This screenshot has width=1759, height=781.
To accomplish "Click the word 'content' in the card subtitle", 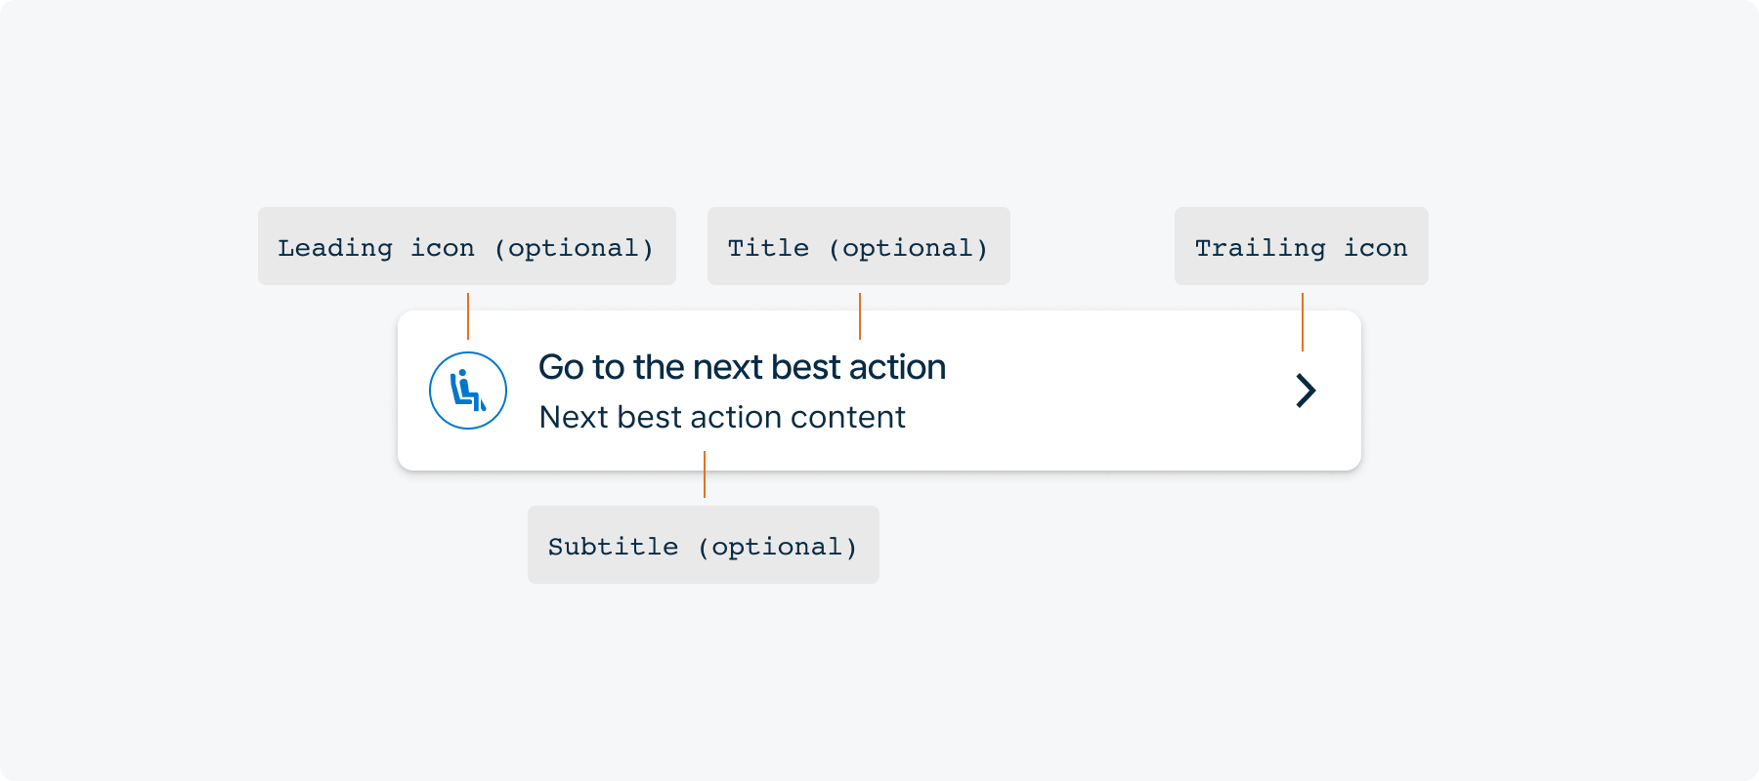I will (847, 417).
